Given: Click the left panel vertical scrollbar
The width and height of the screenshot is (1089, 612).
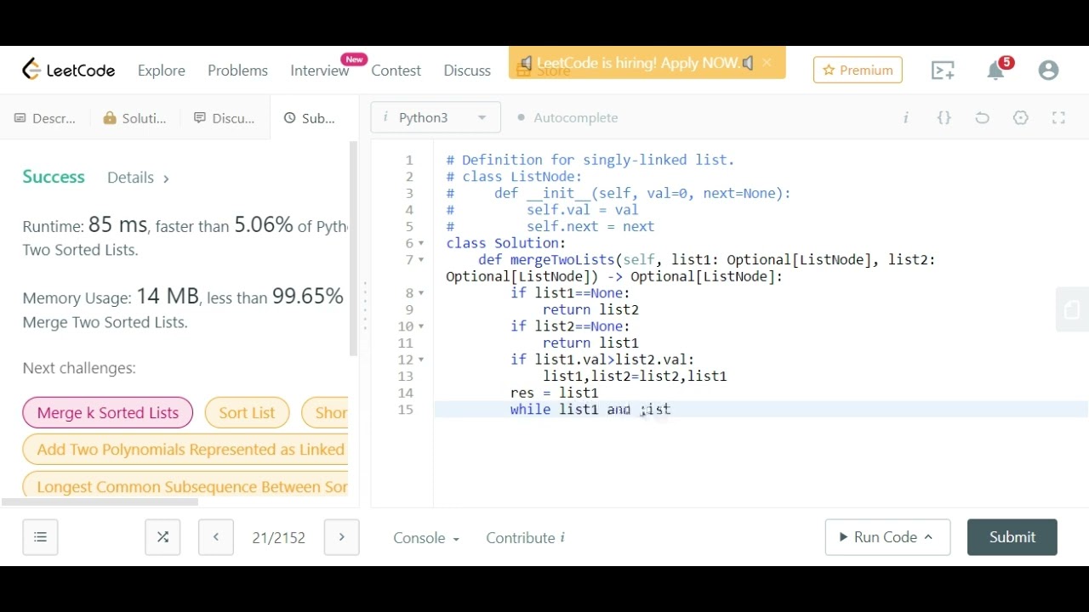Looking at the screenshot, I should pyautogui.click(x=353, y=248).
